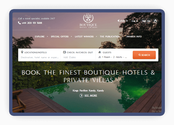
Task: Click the guests people icon heading
Action: pyautogui.click(x=100, y=52)
